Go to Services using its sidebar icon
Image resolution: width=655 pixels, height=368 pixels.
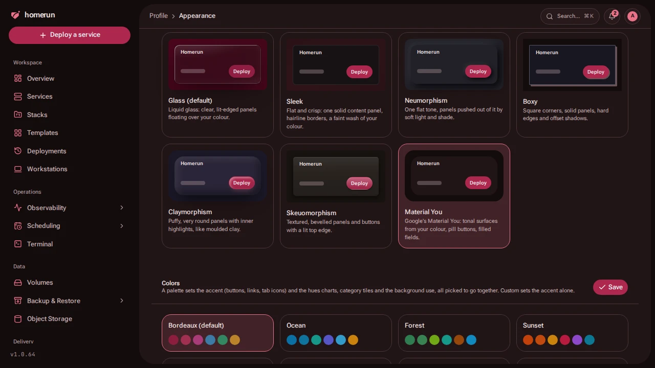(x=18, y=97)
